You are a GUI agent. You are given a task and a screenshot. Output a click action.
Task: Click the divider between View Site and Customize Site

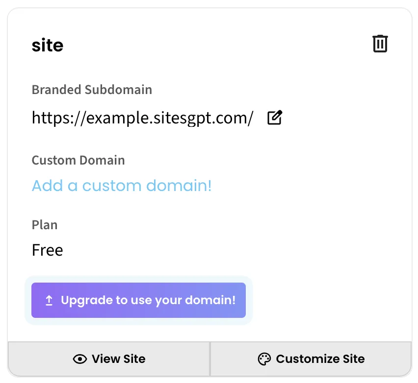click(x=210, y=359)
